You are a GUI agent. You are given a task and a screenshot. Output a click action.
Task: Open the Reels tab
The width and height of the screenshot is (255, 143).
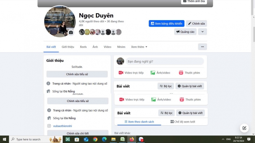pos(83,47)
